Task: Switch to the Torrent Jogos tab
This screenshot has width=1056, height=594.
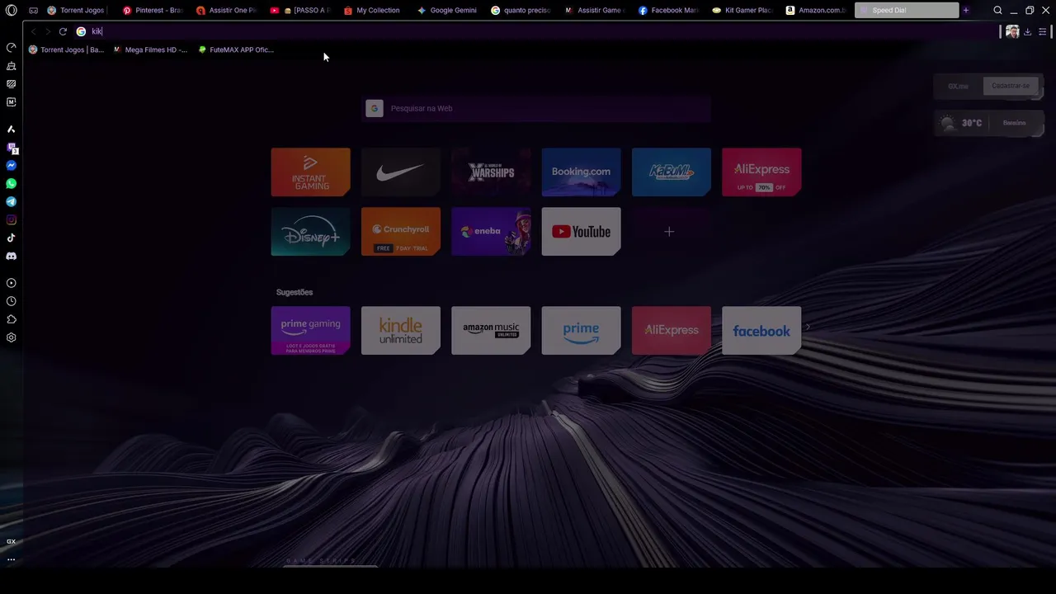Action: pos(75,11)
